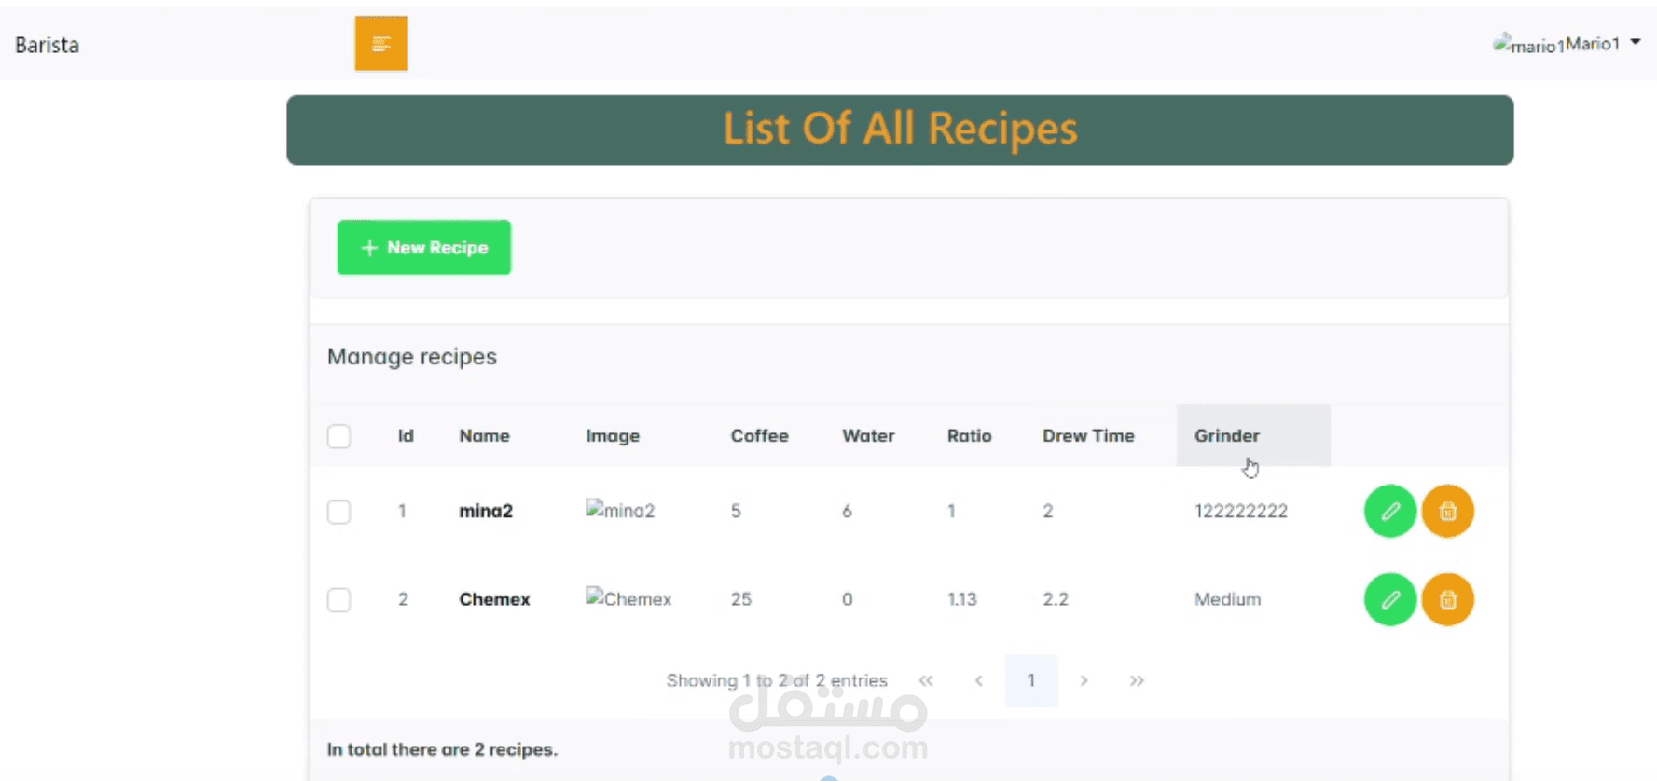Screen dimensions: 1657x781
Task: Click the recipe name mina2
Action: pos(486,511)
